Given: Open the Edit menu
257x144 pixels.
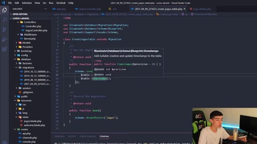Looking at the screenshot, I should [17, 3].
